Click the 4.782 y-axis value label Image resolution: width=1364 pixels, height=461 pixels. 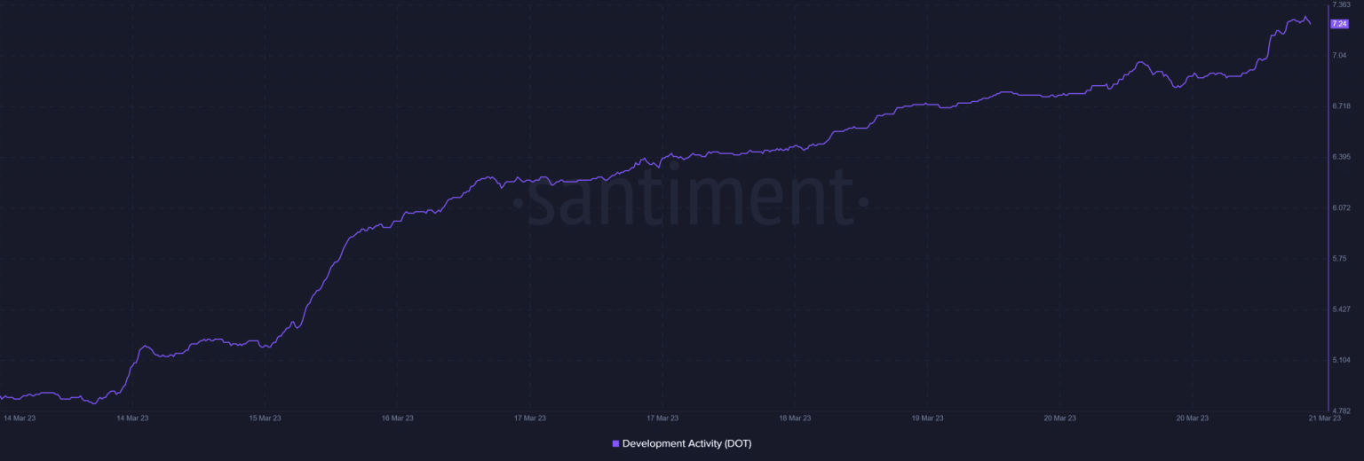pyautogui.click(x=1341, y=411)
